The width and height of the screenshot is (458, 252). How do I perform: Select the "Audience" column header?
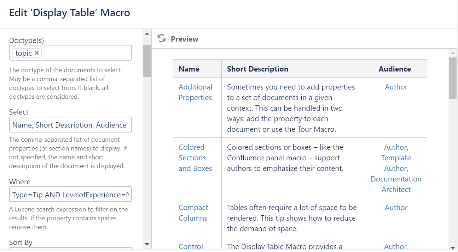click(x=395, y=69)
